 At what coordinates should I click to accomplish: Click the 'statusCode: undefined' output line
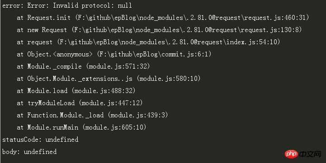click(40, 140)
